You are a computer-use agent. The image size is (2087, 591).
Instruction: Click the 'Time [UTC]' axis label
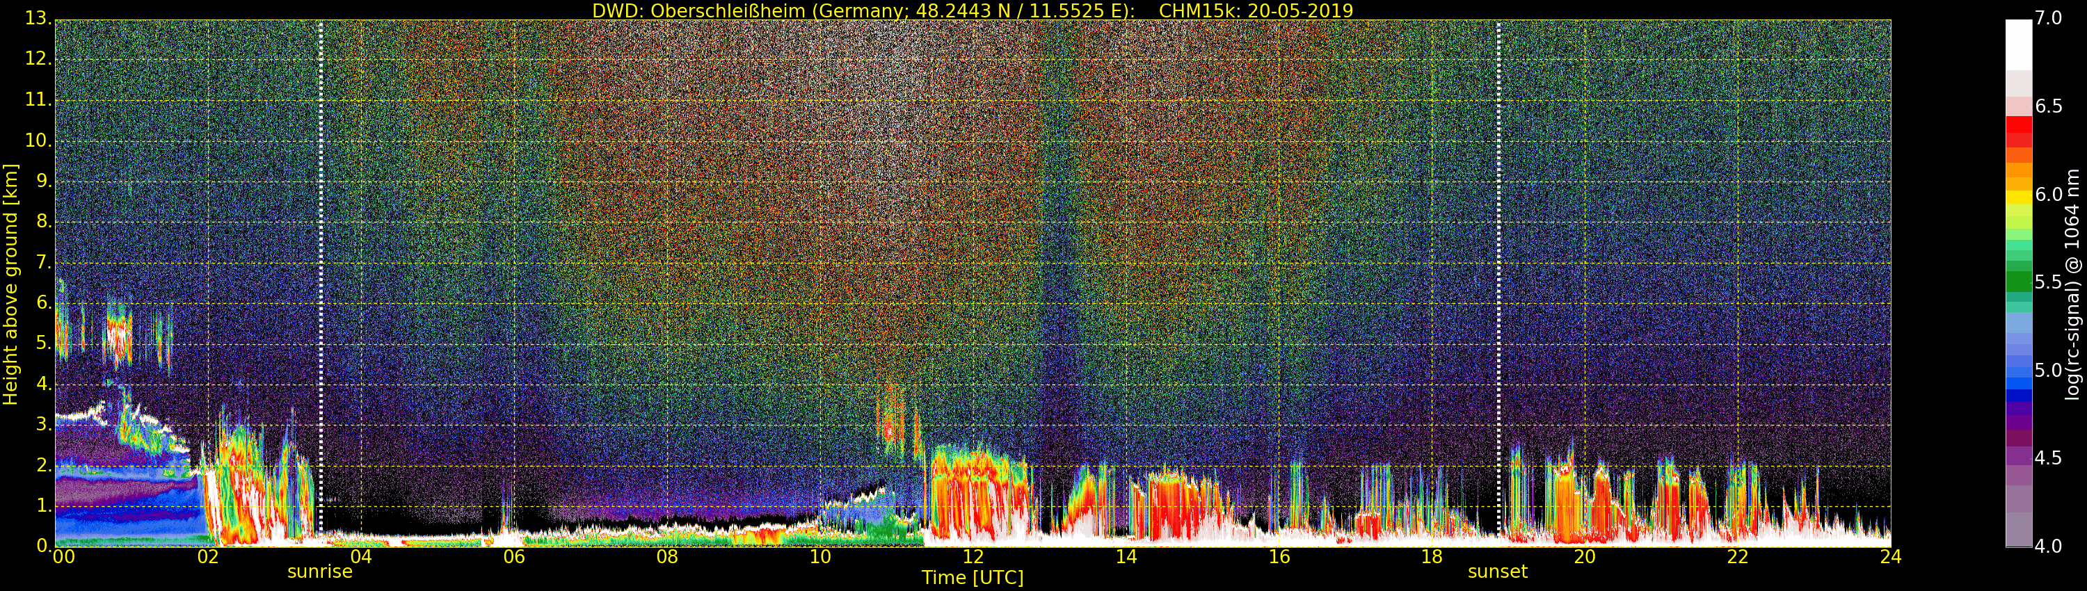click(x=973, y=578)
